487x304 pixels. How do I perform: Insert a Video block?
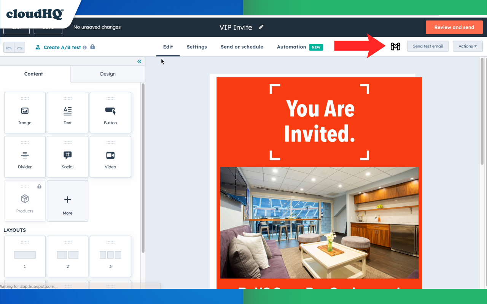[110, 157]
